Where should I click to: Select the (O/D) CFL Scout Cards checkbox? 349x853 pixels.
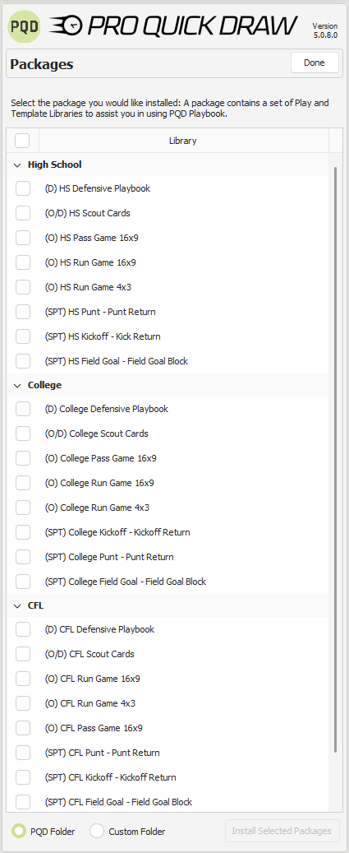(x=23, y=654)
